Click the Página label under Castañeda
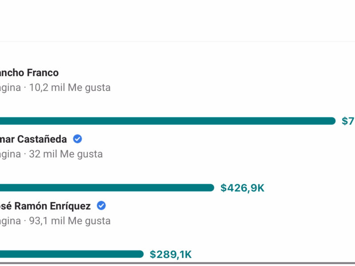The image size is (355, 266). click(x=10, y=154)
